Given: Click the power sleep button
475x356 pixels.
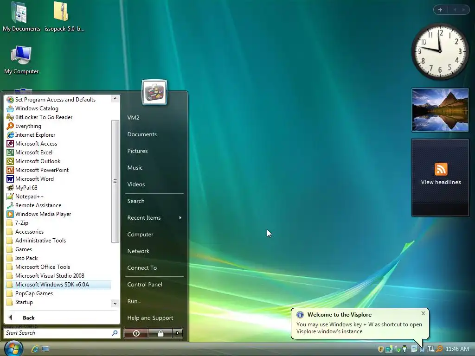Looking at the screenshot, I should click(x=136, y=333).
